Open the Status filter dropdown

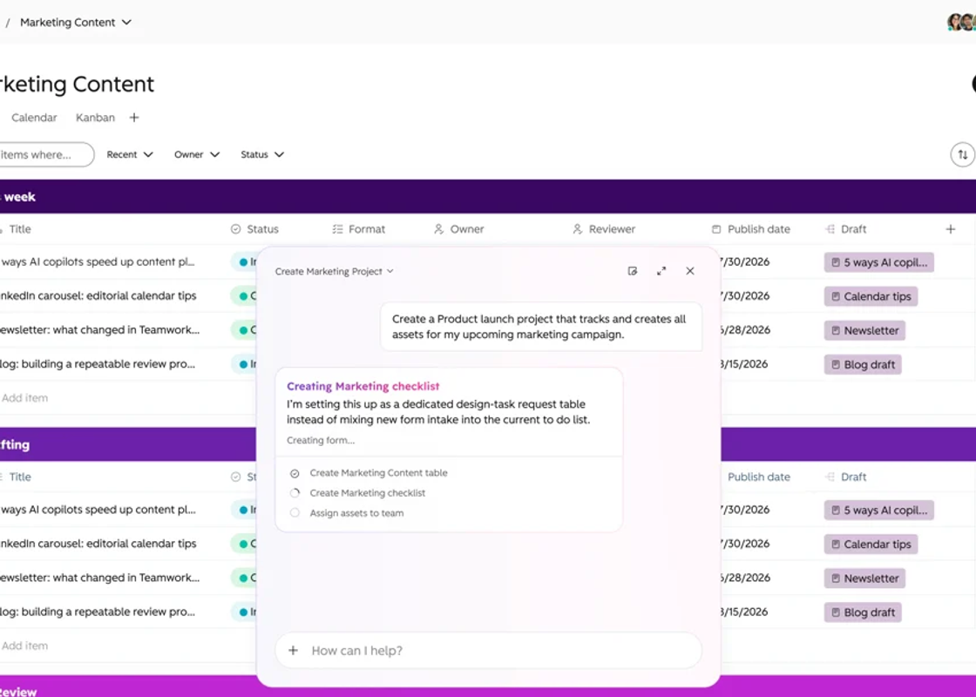[x=262, y=154]
